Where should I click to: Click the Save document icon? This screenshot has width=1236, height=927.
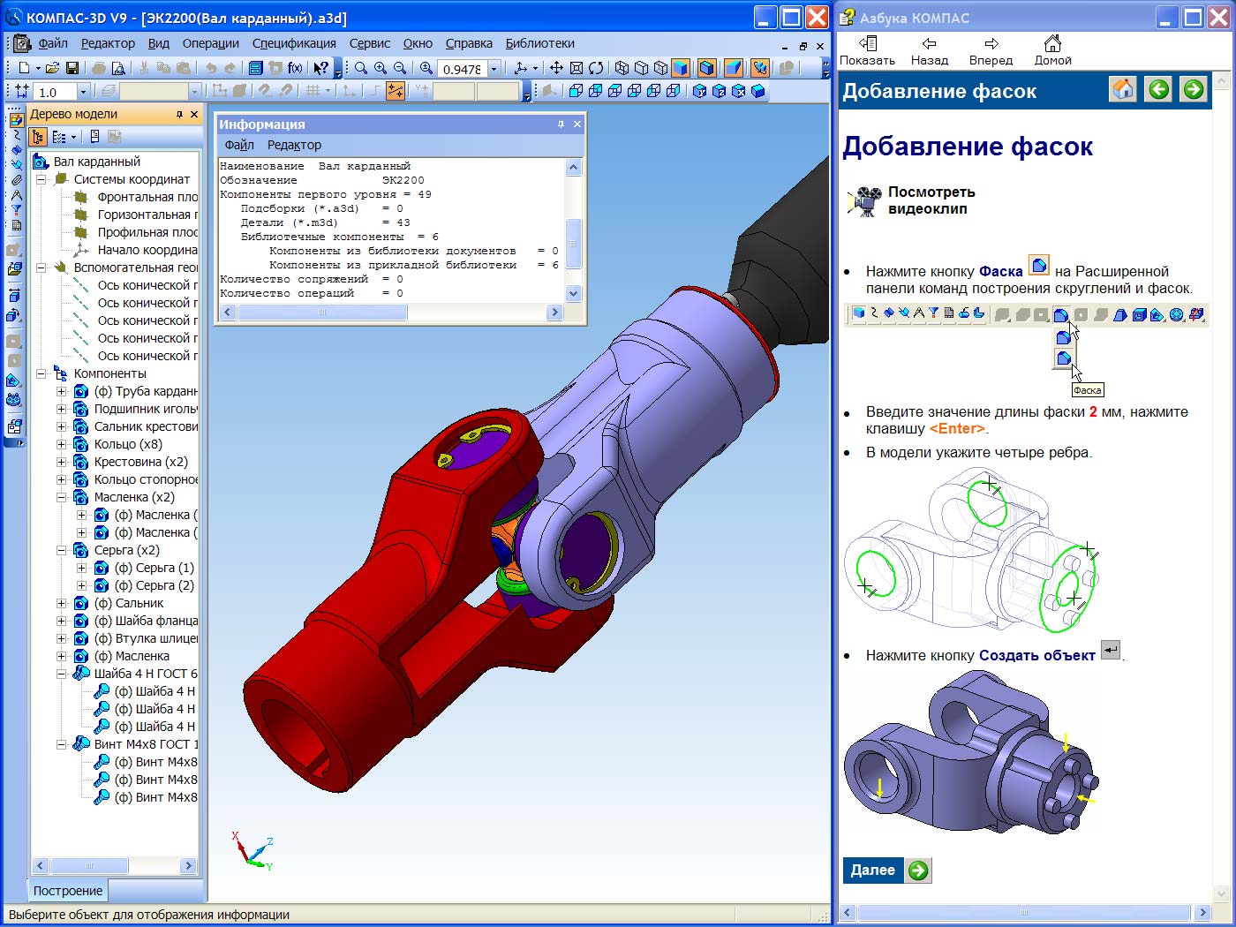pyautogui.click(x=72, y=68)
